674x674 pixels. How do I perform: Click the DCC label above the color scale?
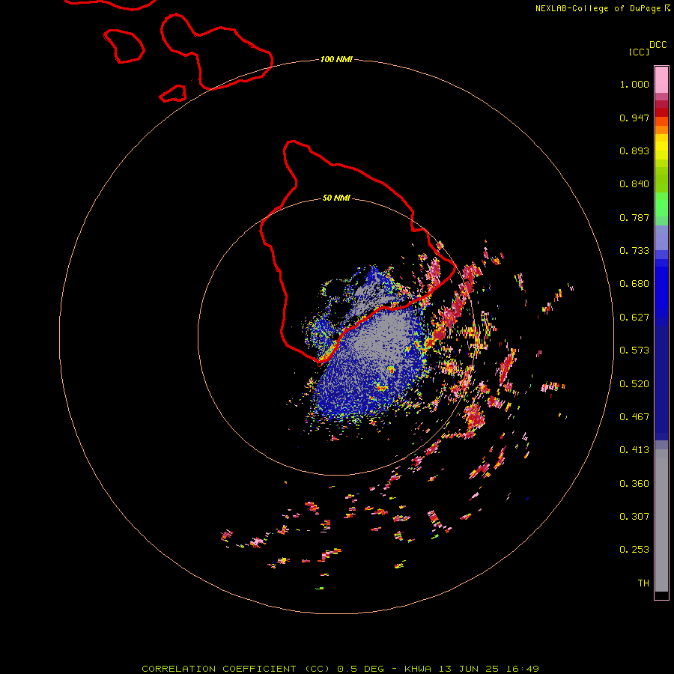click(658, 44)
